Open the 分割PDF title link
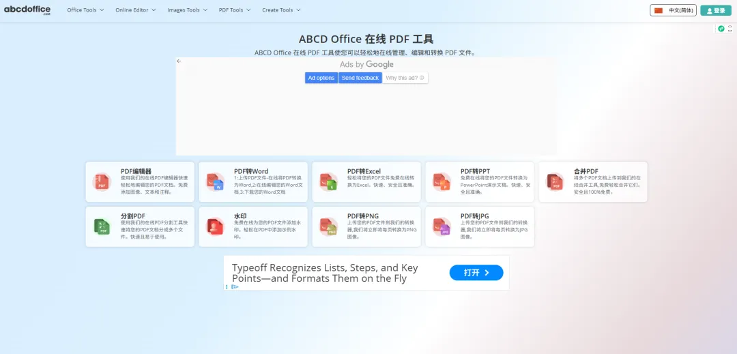The image size is (737, 354). [133, 216]
